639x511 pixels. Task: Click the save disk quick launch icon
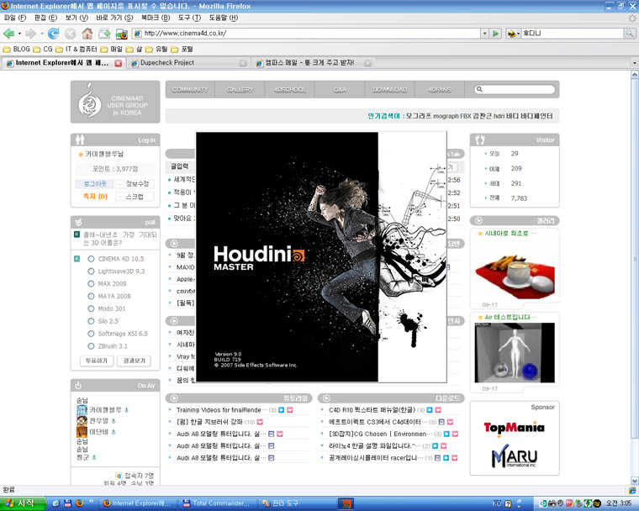point(67,503)
